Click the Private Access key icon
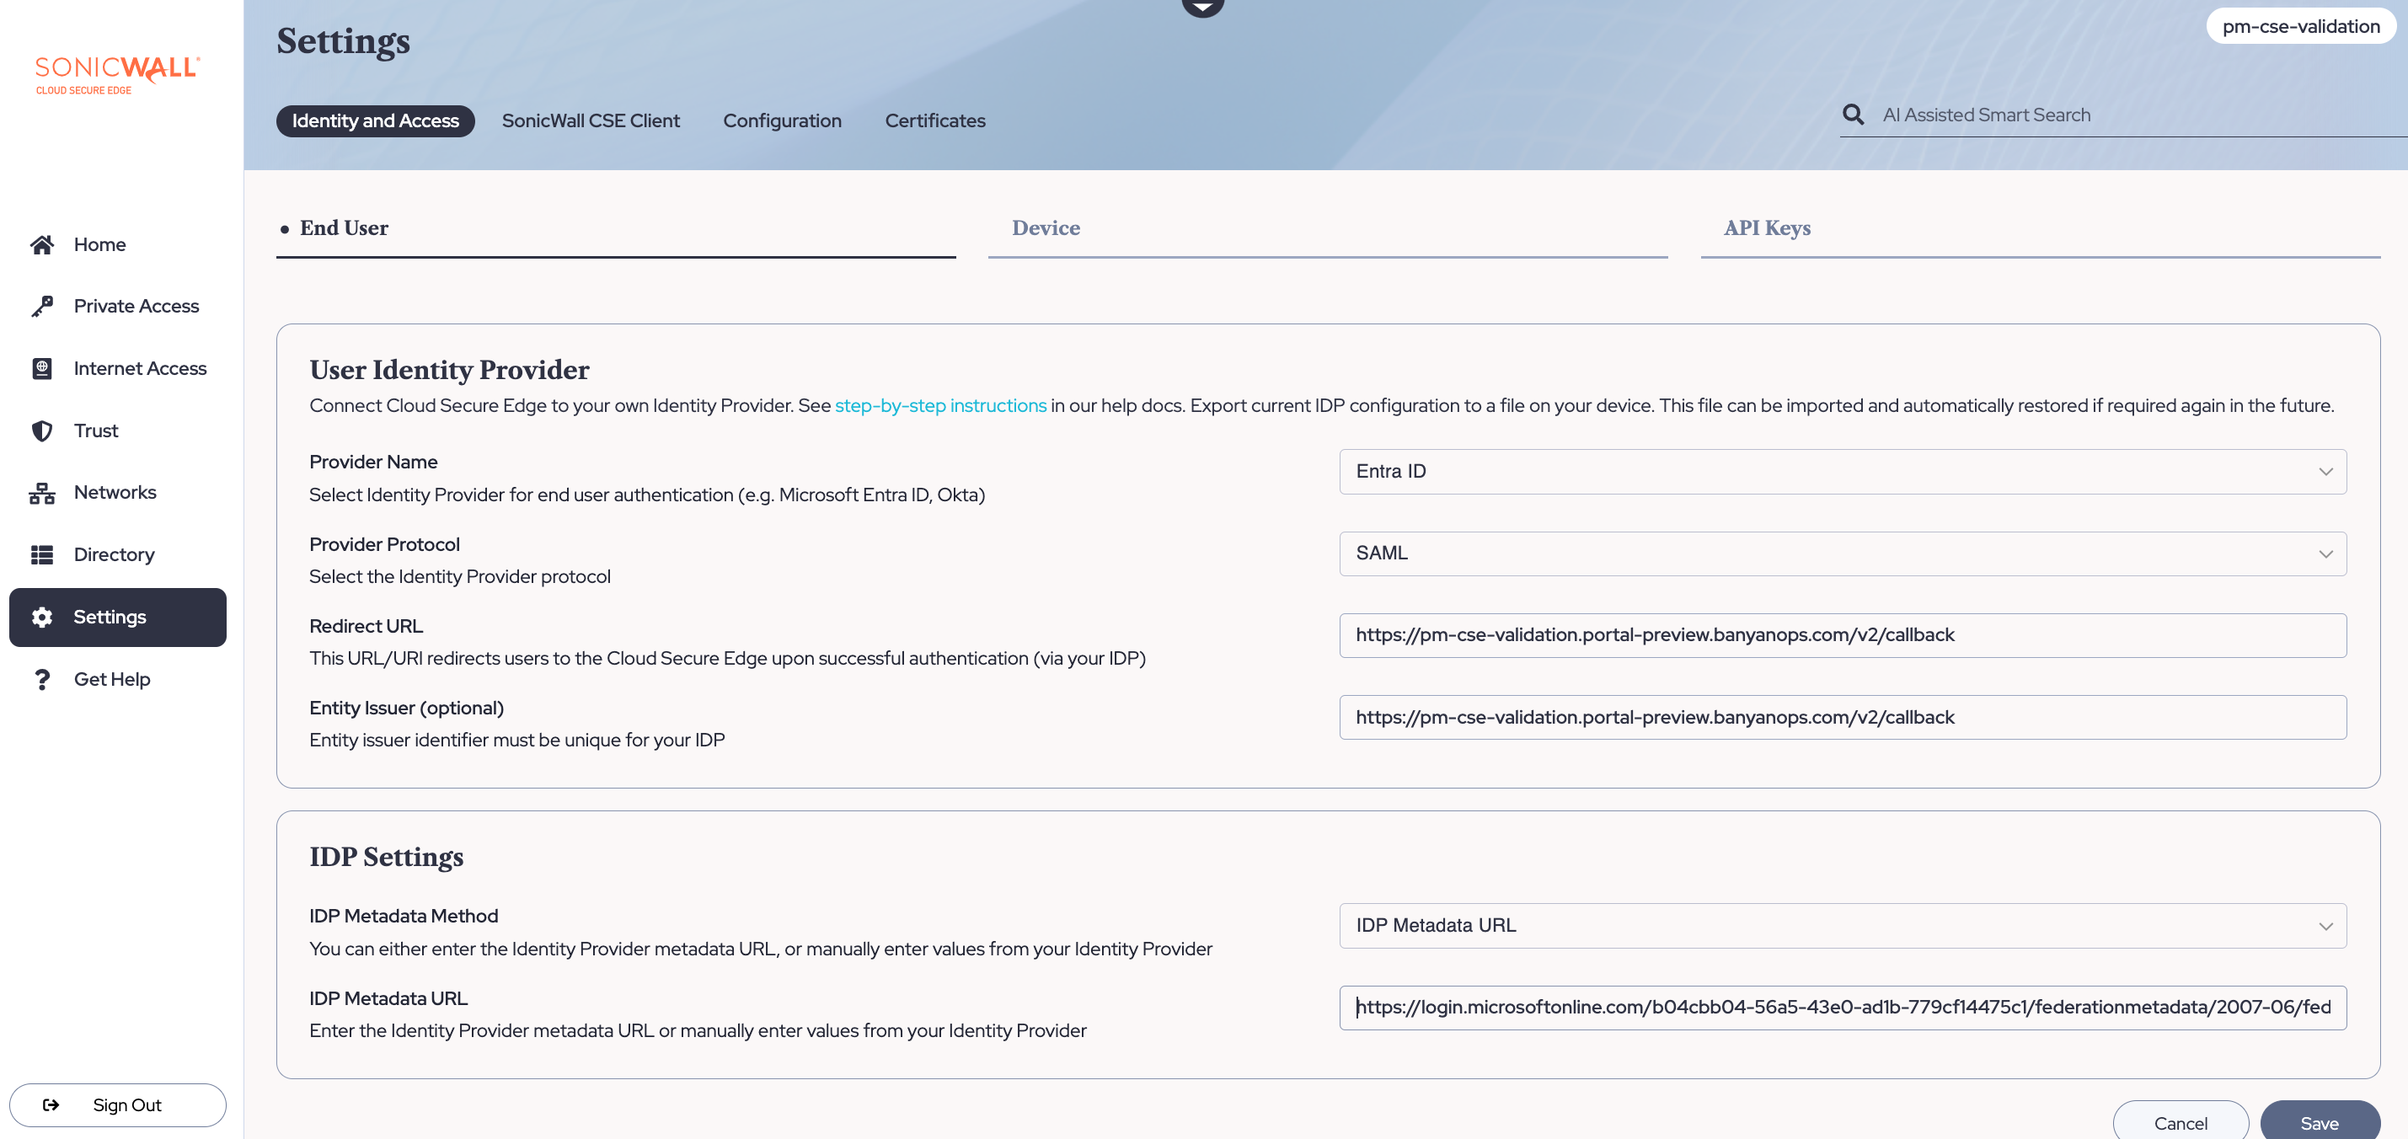Viewport: 2408px width, 1139px height. click(42, 307)
